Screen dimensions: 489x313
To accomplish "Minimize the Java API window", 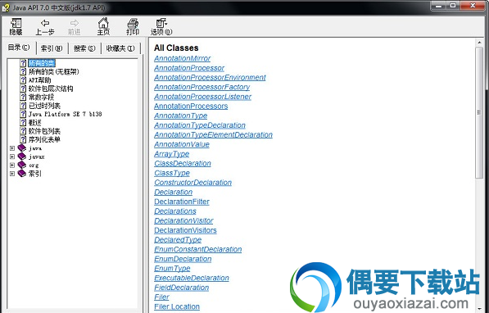I will click(438, 6).
